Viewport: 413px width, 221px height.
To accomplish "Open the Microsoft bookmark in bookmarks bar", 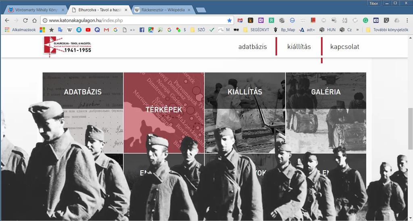I will point(42,30).
